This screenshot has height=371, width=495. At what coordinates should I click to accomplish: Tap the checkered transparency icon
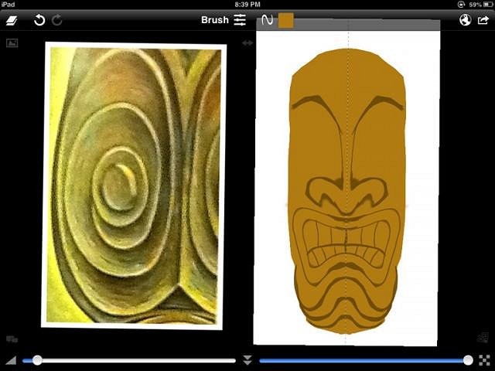click(x=484, y=360)
